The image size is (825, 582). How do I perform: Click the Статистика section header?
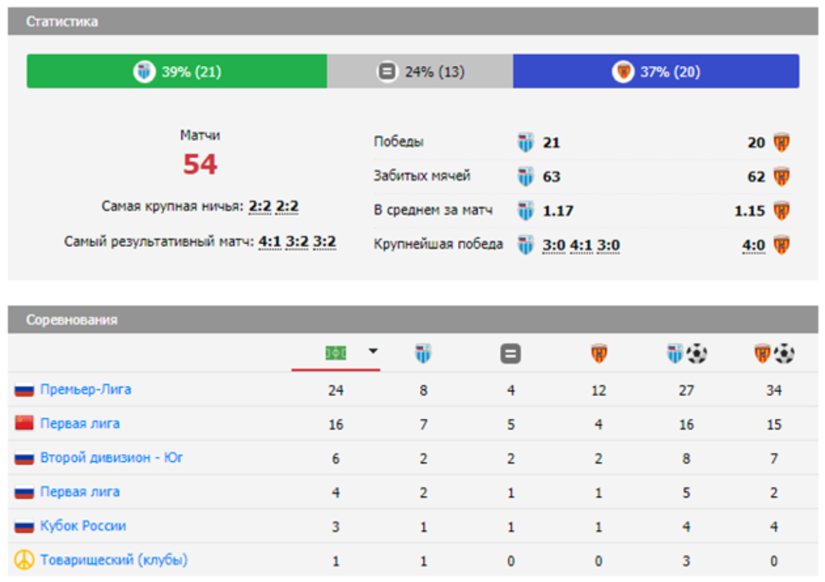click(62, 22)
